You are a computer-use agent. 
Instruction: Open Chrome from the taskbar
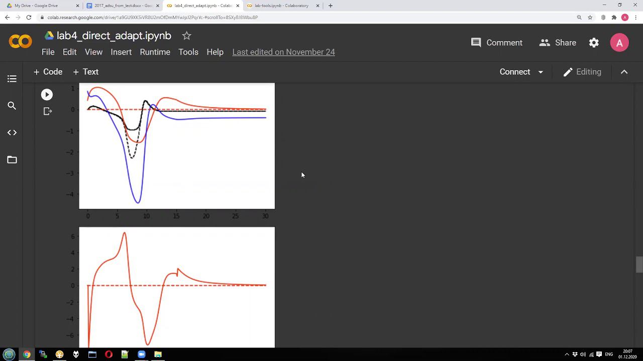(x=26, y=354)
